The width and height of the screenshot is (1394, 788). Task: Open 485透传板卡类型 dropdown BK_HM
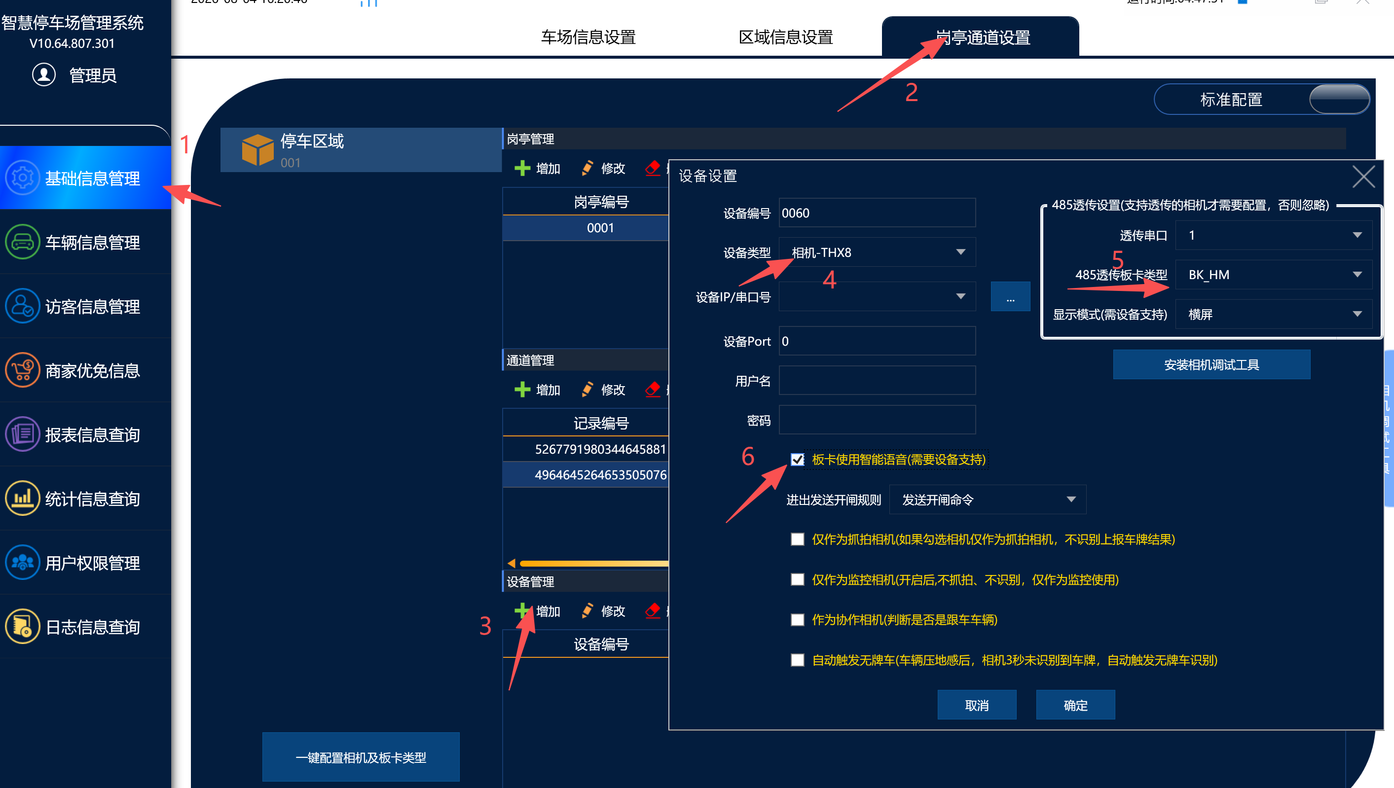[x=1274, y=275]
